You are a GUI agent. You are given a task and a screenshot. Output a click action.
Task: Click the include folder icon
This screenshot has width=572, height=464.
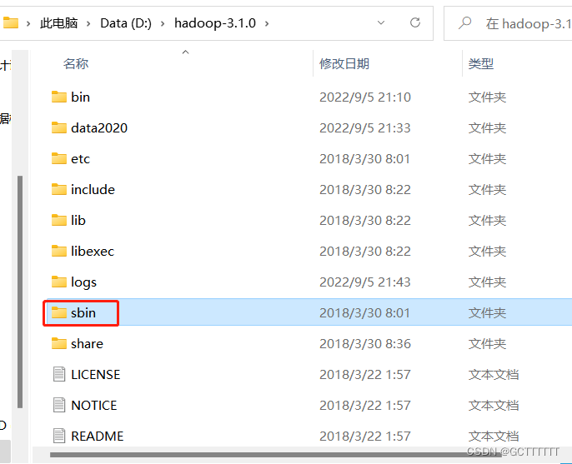tap(58, 190)
